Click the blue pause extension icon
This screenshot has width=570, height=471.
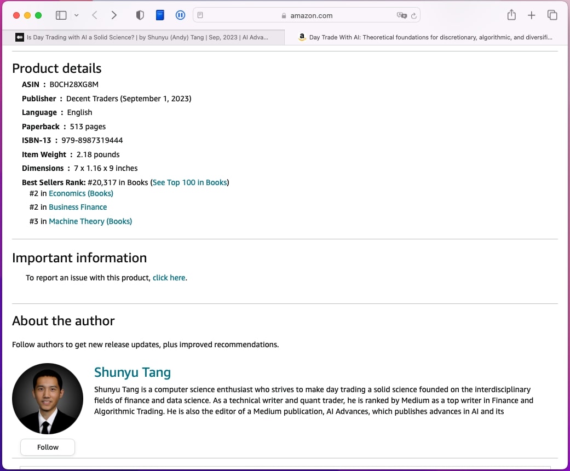click(x=180, y=15)
